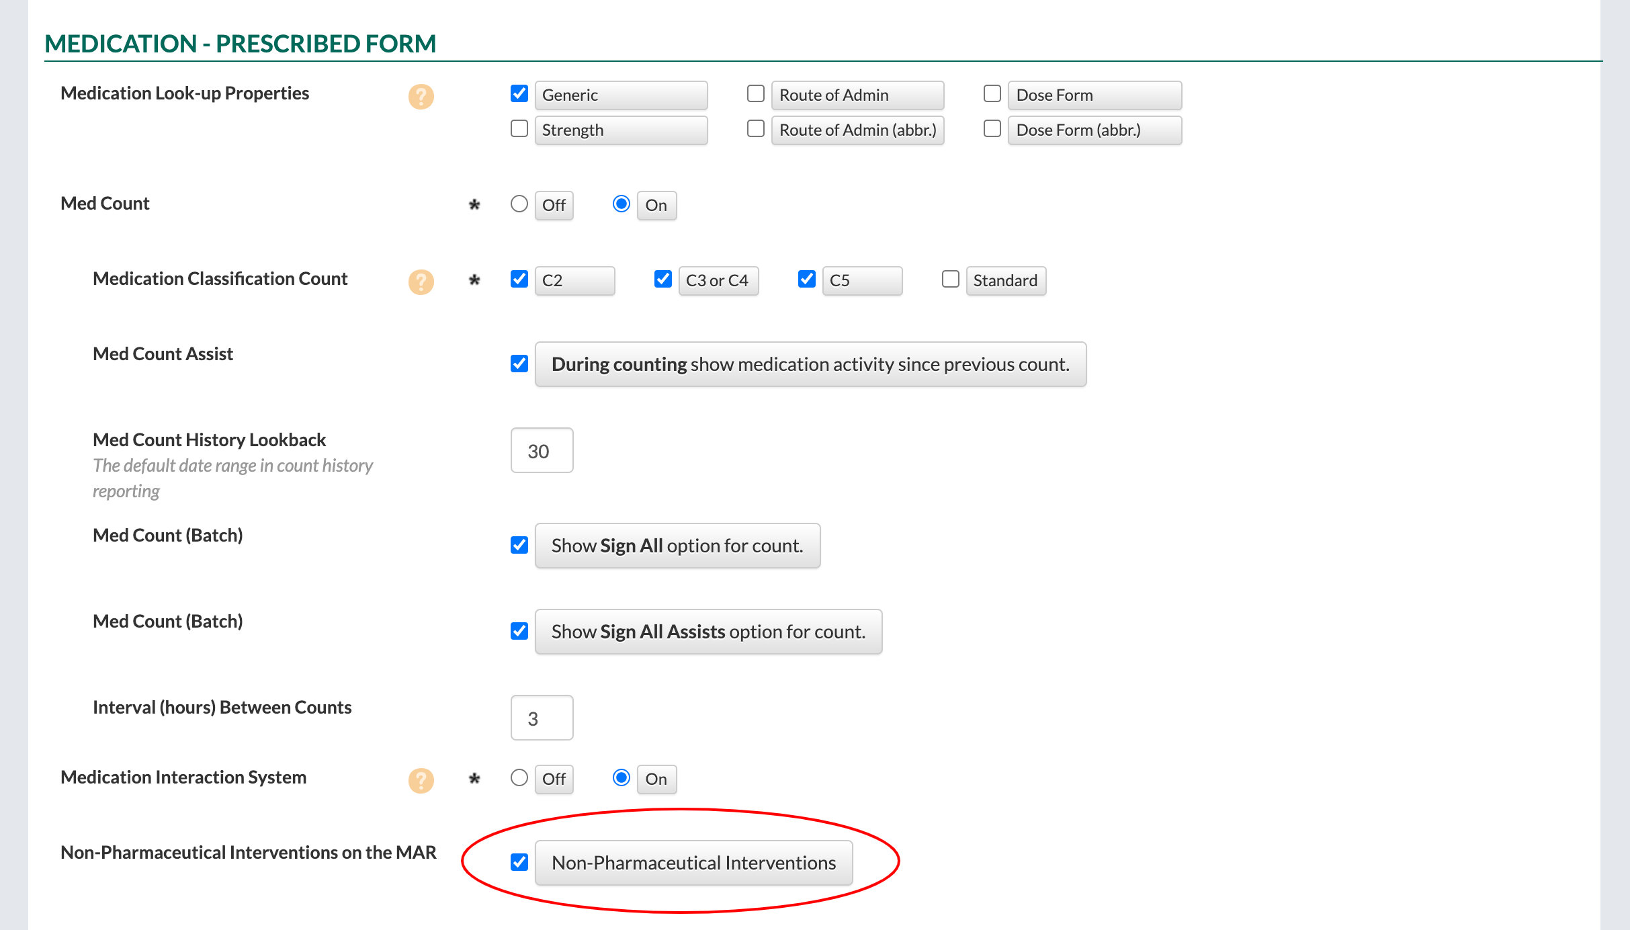
Task: Click the Med Count History Lookback field
Action: pyautogui.click(x=542, y=450)
